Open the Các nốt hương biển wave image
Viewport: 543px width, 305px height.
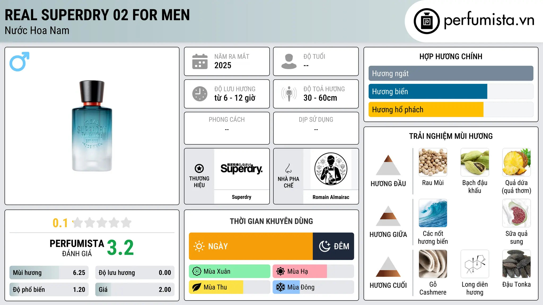433,213
